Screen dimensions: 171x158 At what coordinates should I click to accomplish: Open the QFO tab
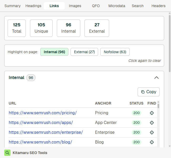[x=96, y=6]
